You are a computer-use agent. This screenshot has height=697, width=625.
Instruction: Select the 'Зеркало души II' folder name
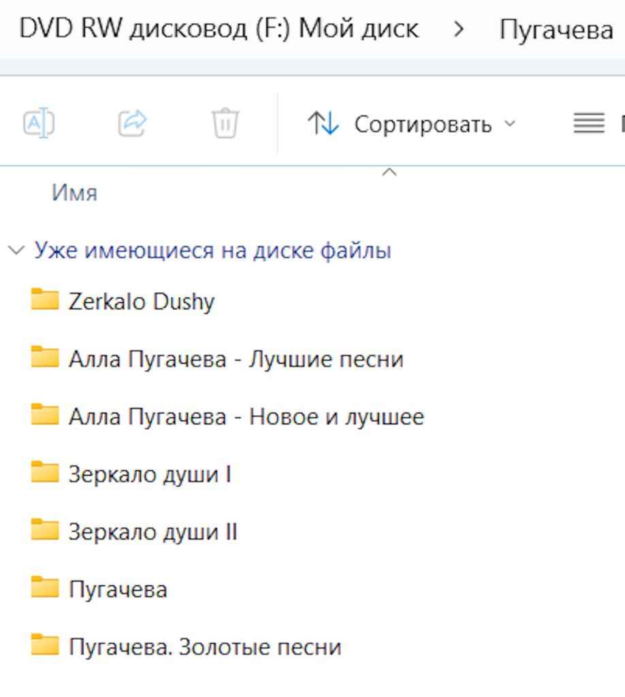tap(153, 532)
